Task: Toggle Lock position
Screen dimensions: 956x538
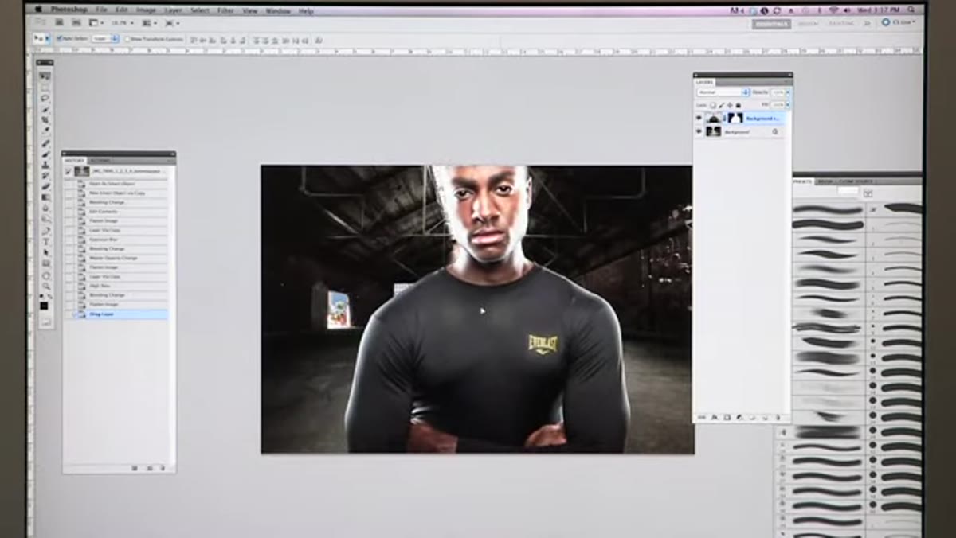Action: [x=730, y=105]
